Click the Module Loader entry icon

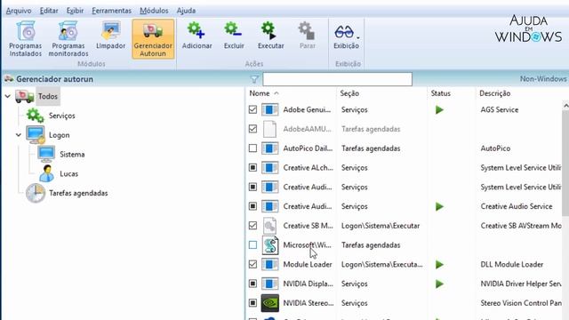[x=270, y=264]
